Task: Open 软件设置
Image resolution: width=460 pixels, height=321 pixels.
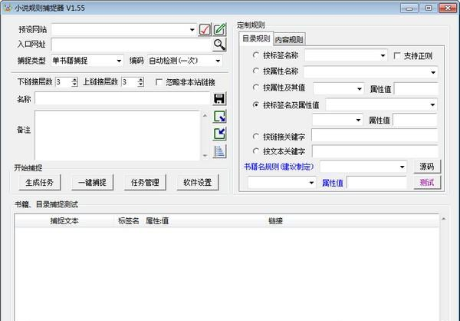Action: pos(198,183)
